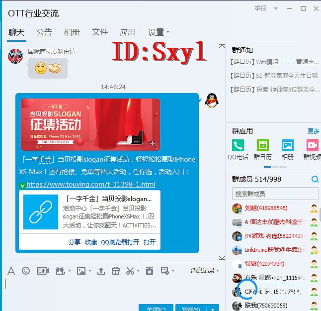
Task: Expand the quick reply dropdown arrow
Action: (173, 271)
